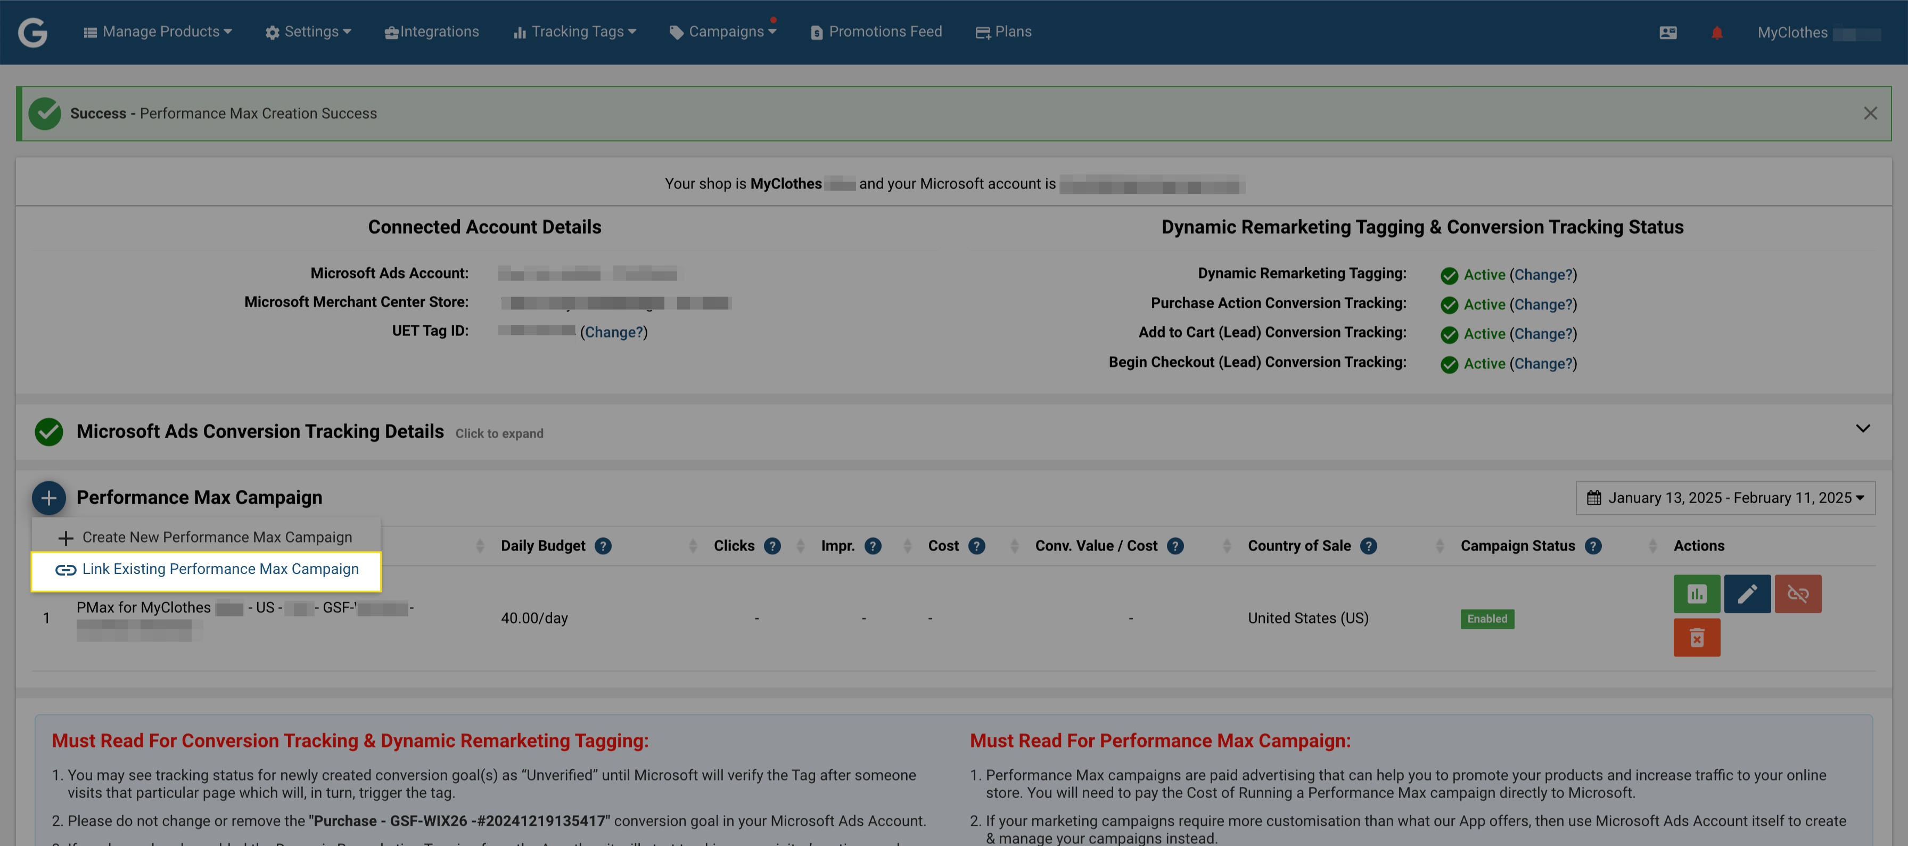Image resolution: width=1908 pixels, height=846 pixels.
Task: Change the UET Tag ID
Action: tap(614, 332)
